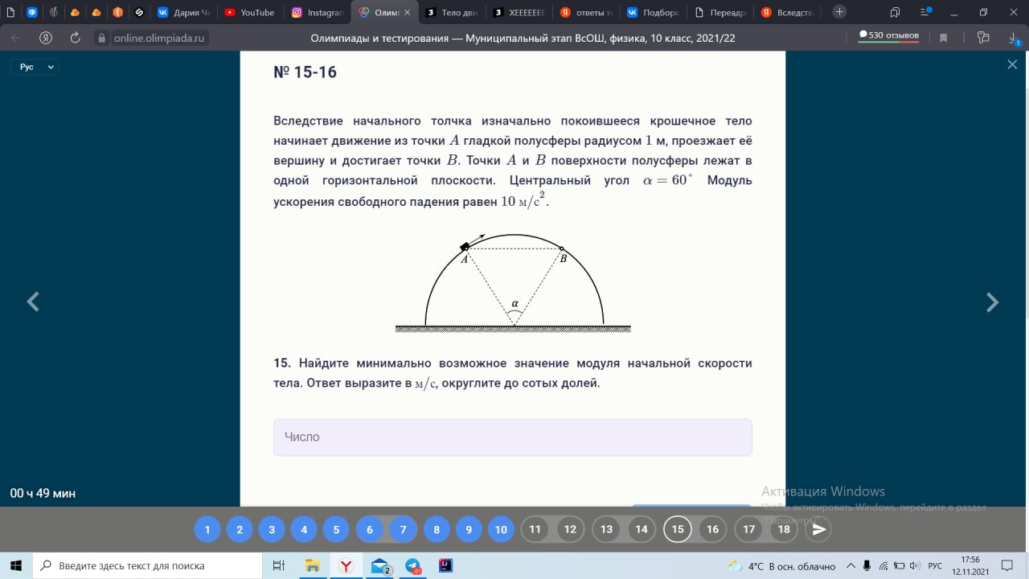
Task: Reload page with the refresh icon
Action: (75, 38)
